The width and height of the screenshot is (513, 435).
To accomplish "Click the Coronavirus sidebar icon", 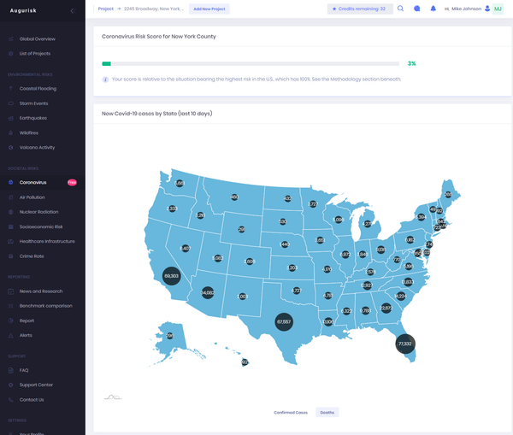I will click(11, 182).
